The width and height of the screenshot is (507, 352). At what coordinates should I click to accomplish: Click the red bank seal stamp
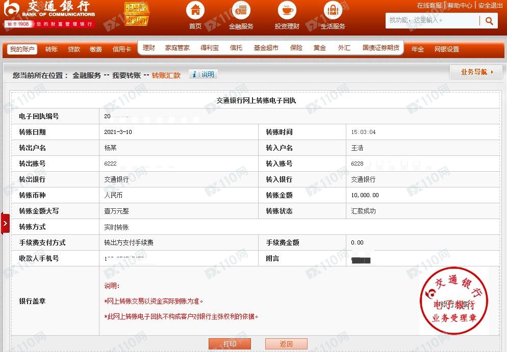coord(454,301)
